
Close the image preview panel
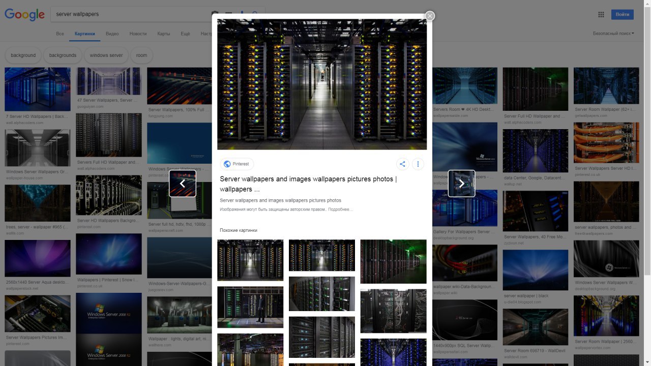(430, 16)
